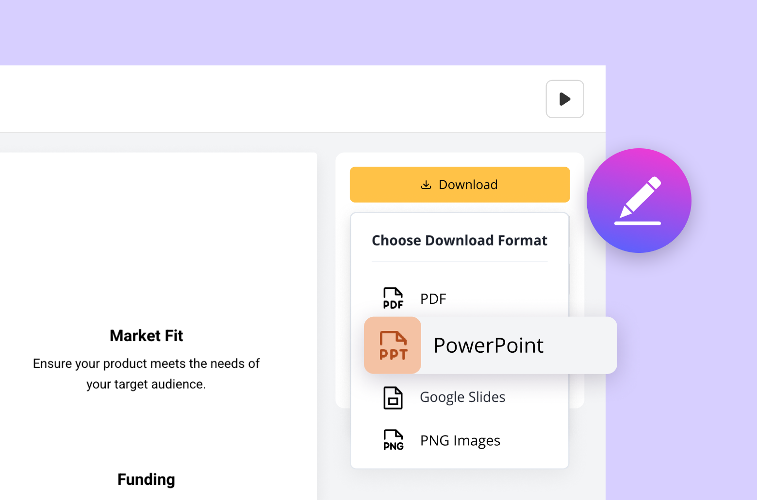The height and width of the screenshot is (500, 757).
Task: Choose PowerPoint from the format menu
Action: [x=488, y=345]
